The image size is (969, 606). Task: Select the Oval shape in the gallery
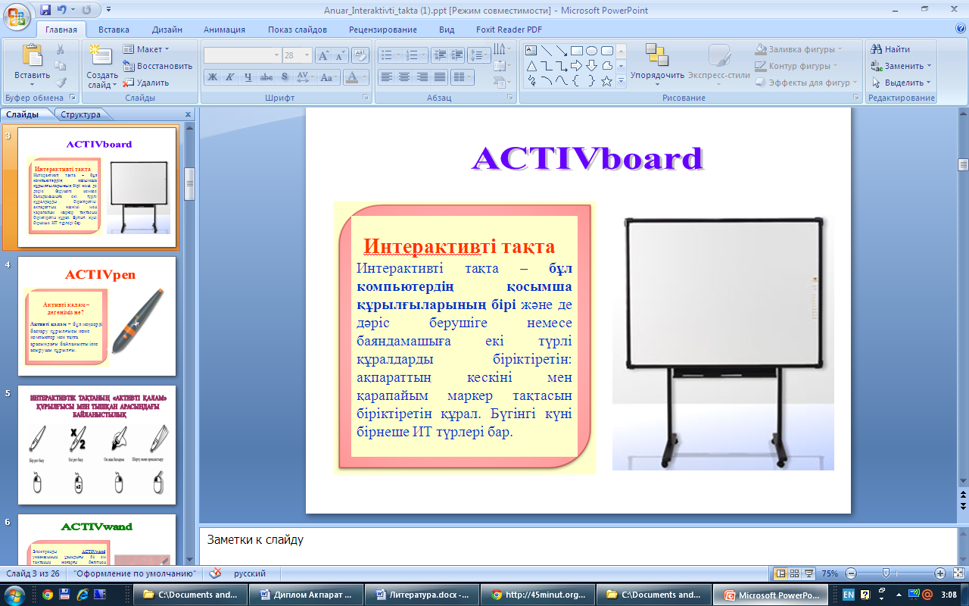click(x=592, y=51)
